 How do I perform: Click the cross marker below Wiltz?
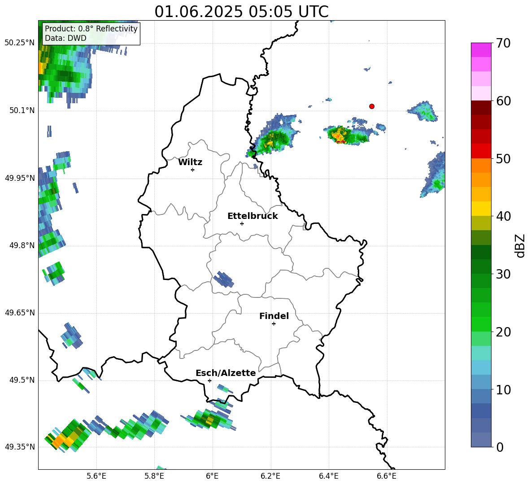point(193,170)
